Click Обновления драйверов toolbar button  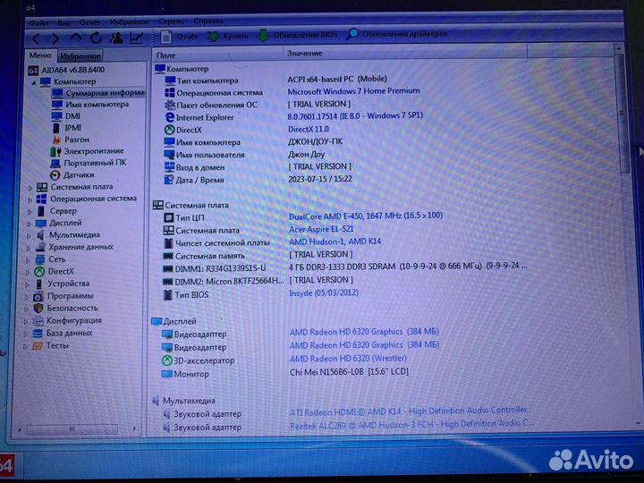coord(397,34)
